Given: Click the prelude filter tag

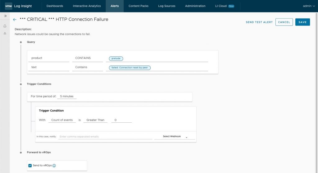Looking at the screenshot, I should point(116,58).
